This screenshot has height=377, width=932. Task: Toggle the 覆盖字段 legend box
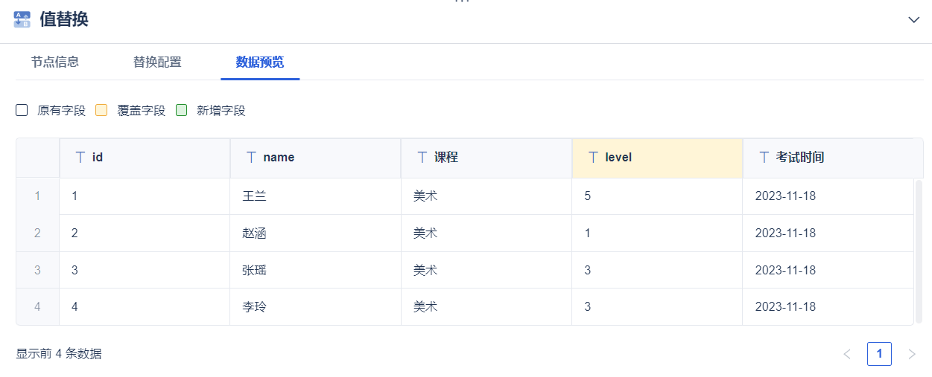pos(101,111)
